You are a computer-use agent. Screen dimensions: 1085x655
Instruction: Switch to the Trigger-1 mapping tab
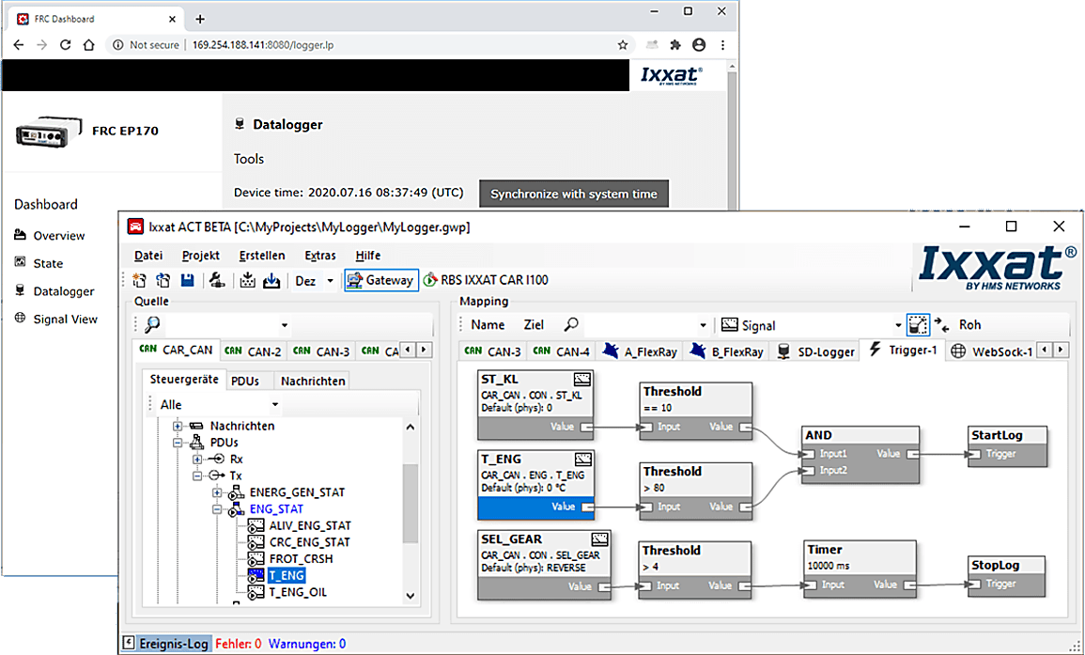(x=904, y=350)
